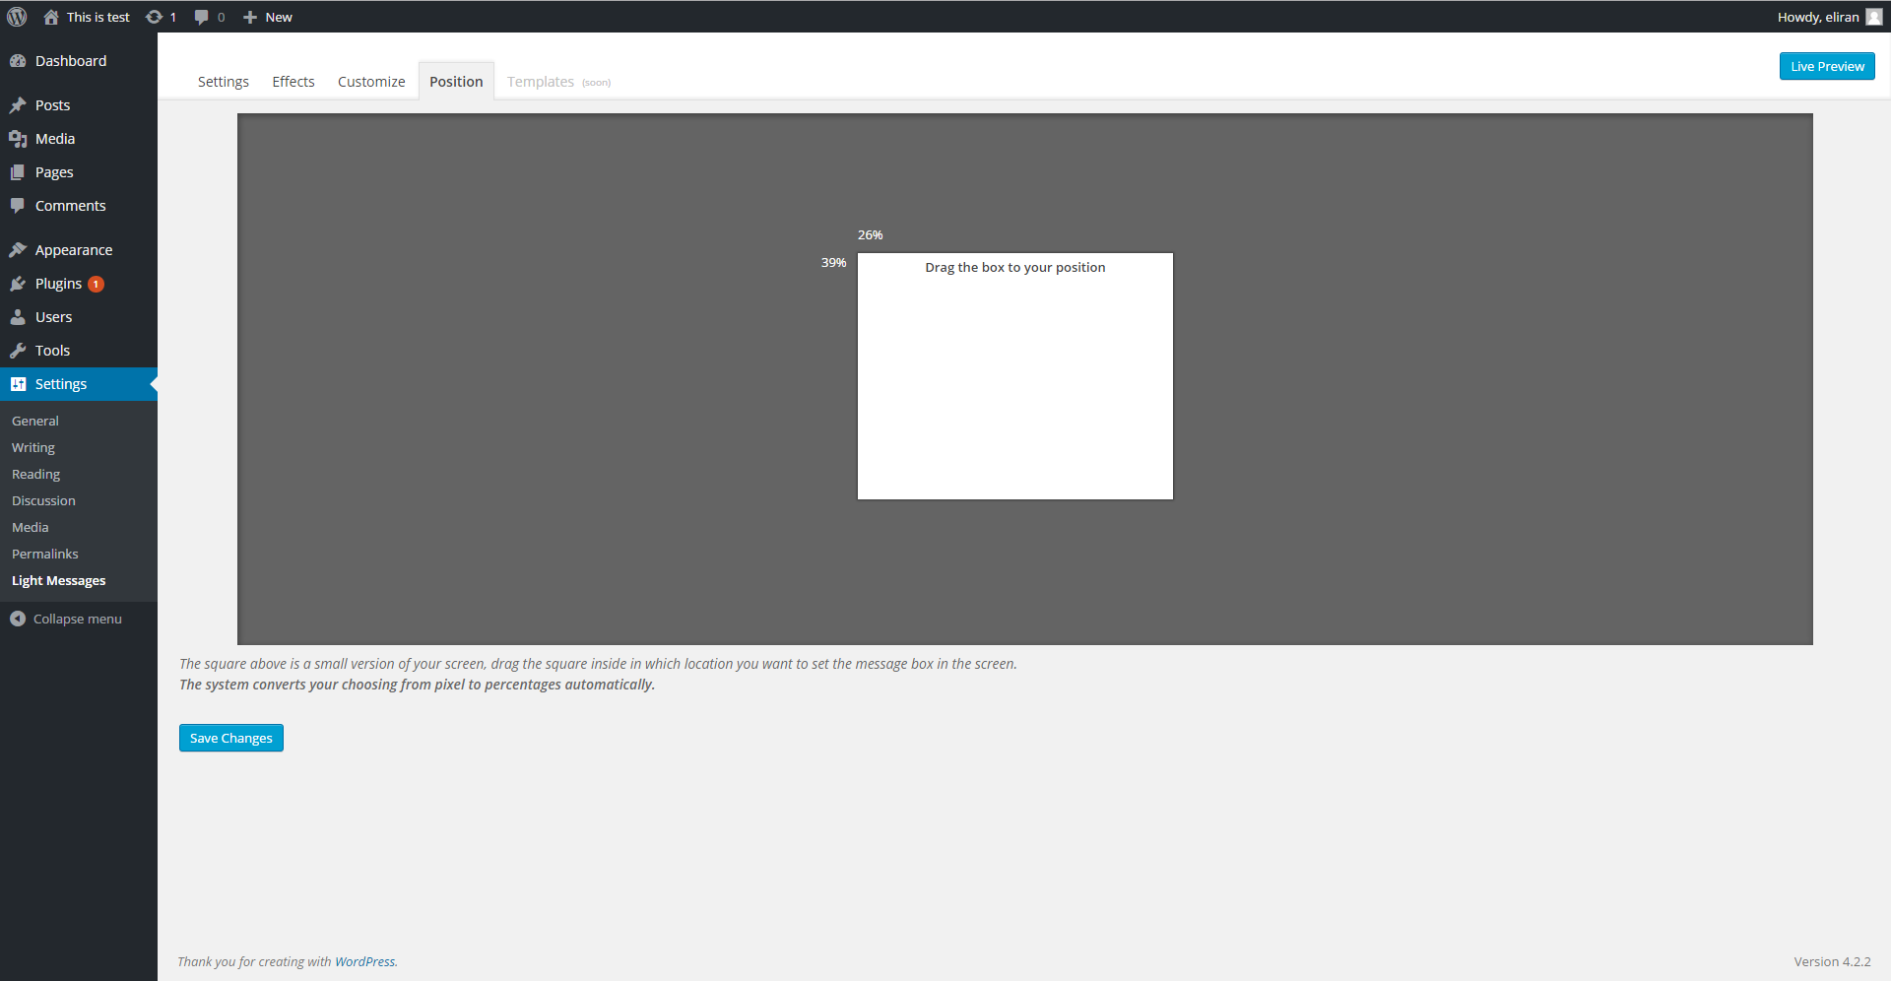
Task: Select the Position tab
Action: tap(456, 82)
